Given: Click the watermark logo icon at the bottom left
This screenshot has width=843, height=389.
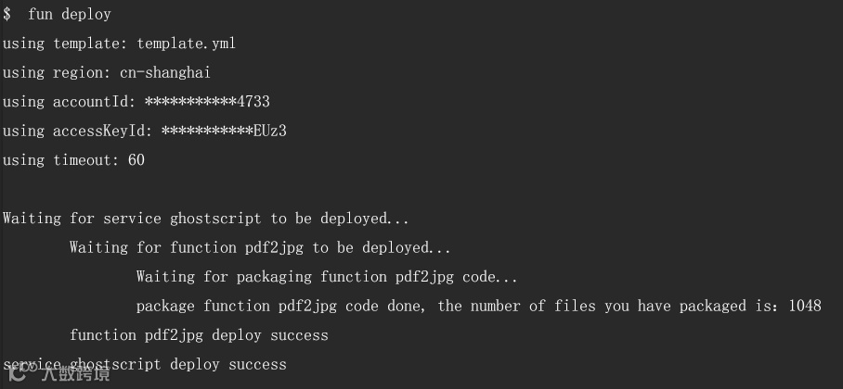Looking at the screenshot, I should point(18,373).
